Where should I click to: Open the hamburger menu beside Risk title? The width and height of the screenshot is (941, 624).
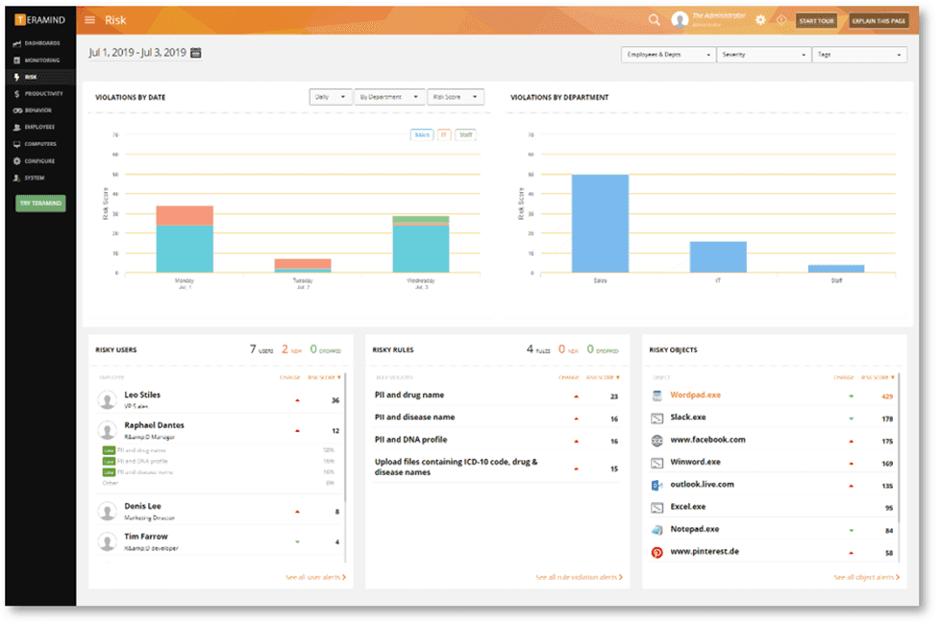(x=89, y=20)
